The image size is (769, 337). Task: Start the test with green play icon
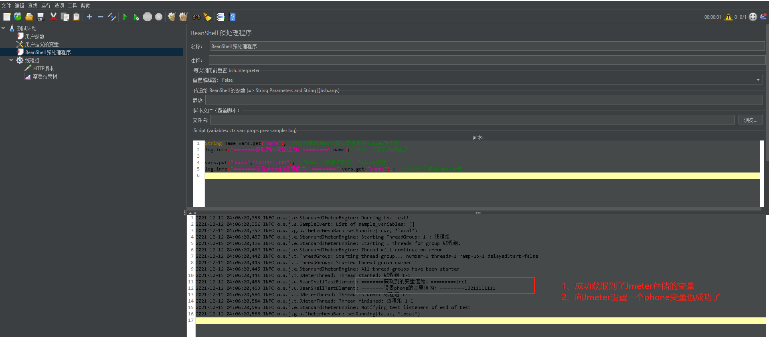click(125, 17)
